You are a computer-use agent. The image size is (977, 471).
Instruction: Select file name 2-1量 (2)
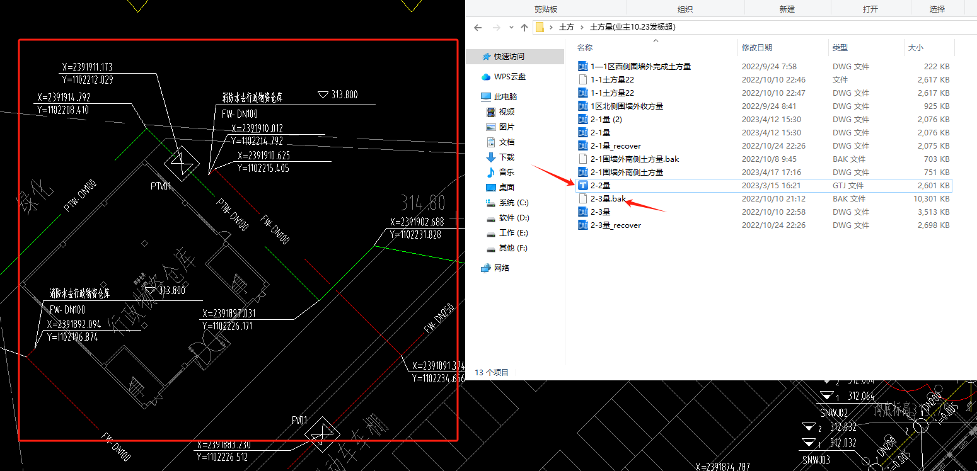pyautogui.click(x=606, y=119)
